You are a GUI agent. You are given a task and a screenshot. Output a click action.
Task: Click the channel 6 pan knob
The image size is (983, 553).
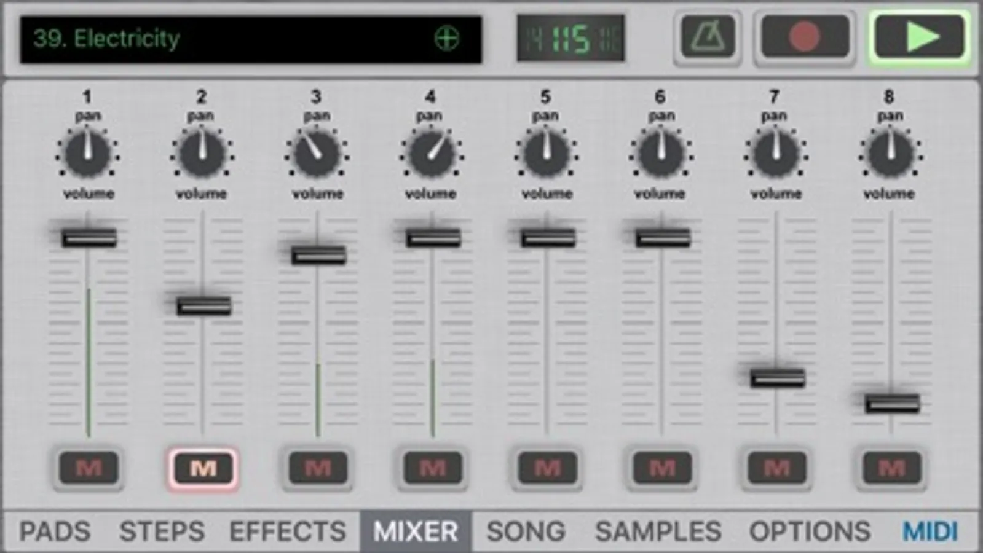(661, 152)
